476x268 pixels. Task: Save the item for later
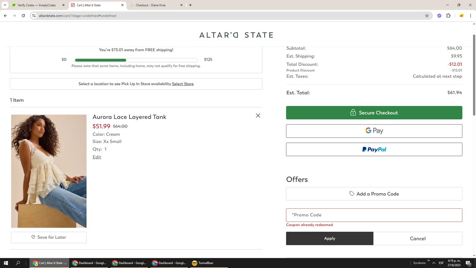pyautogui.click(x=49, y=237)
